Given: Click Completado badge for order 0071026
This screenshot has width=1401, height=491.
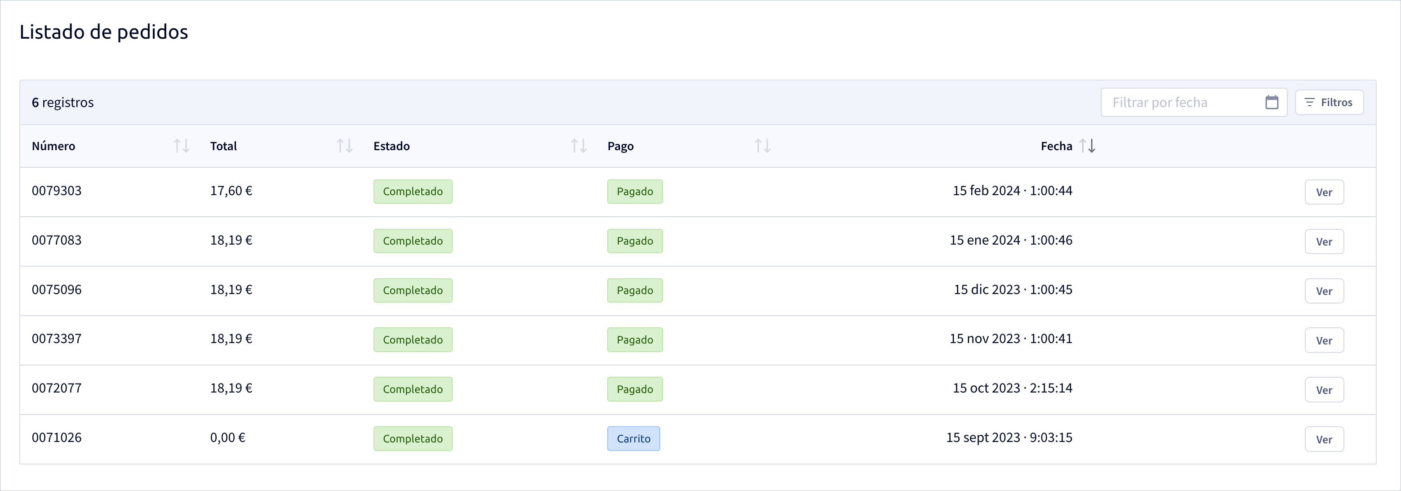Looking at the screenshot, I should coord(413,439).
